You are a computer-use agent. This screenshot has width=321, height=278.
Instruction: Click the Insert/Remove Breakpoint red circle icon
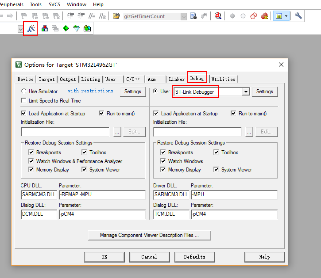(x=232, y=16)
